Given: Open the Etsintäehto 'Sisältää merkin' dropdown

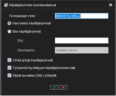Looking at the screenshot, I should point(82,50).
